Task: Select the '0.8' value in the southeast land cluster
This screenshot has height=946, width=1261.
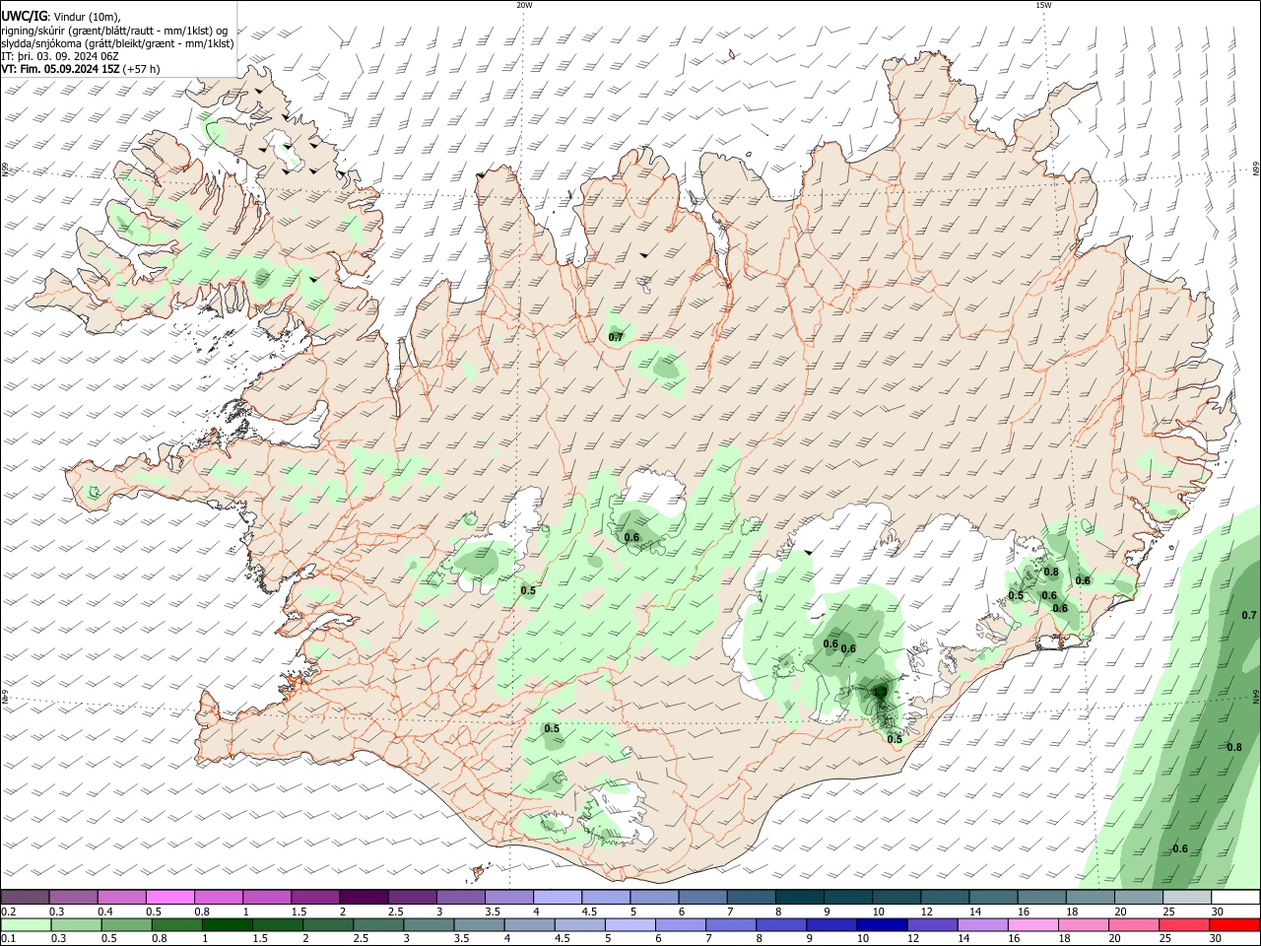Action: tap(1051, 572)
